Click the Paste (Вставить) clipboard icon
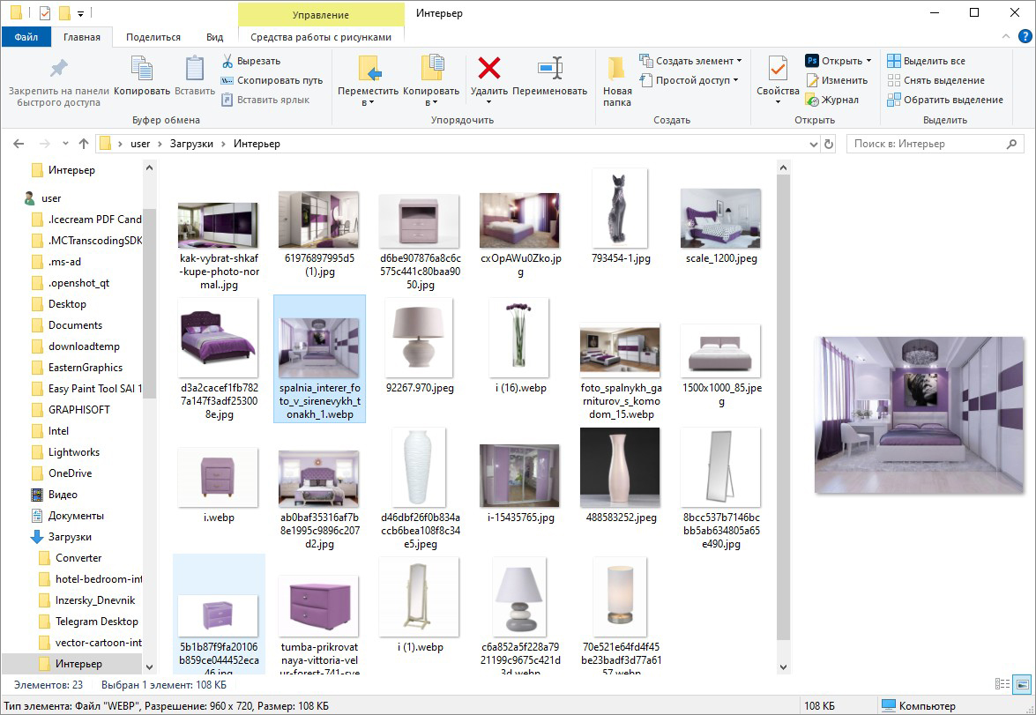 (194, 69)
